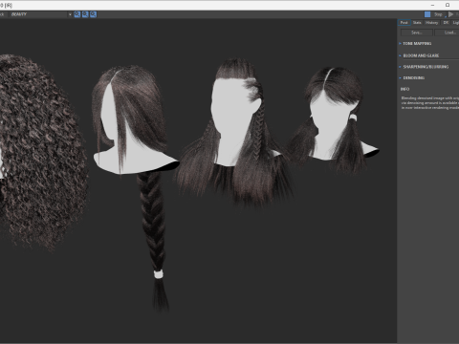Click the INFO heading text
Image resolution: width=459 pixels, height=344 pixels.
pyautogui.click(x=404, y=89)
